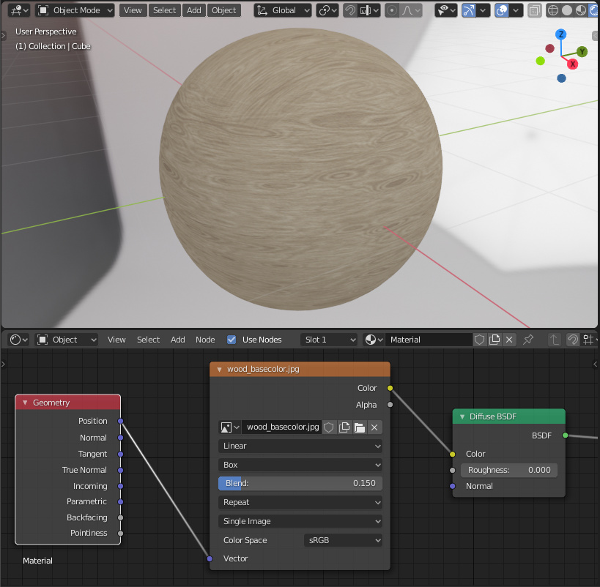Click the Blend value slider

coord(300,483)
